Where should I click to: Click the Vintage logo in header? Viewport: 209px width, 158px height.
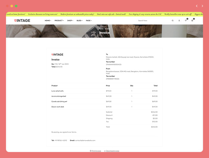click(x=22, y=21)
